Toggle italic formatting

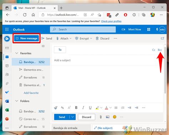coord(83,108)
